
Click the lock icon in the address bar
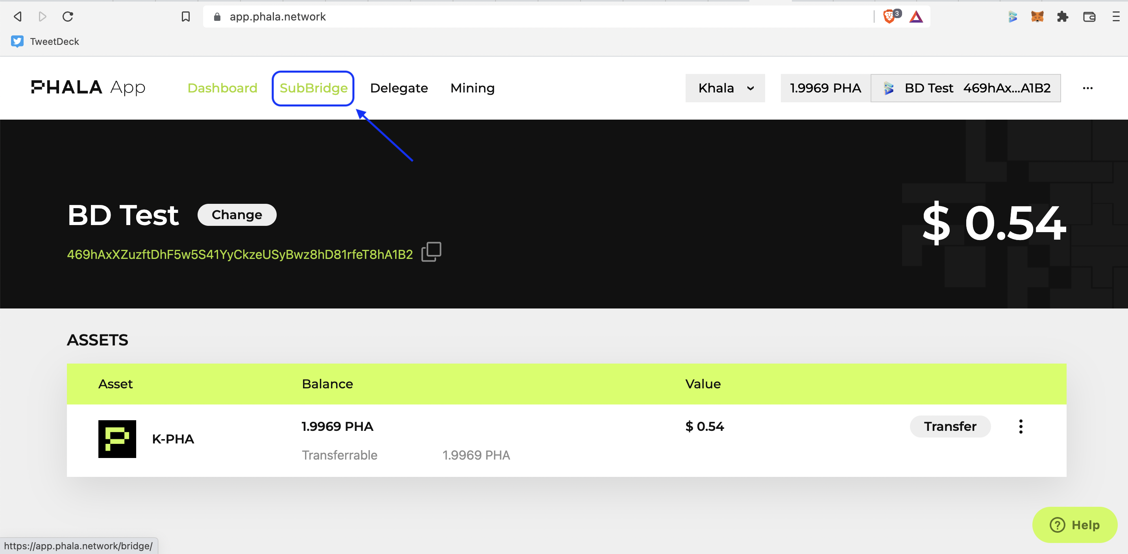(217, 17)
